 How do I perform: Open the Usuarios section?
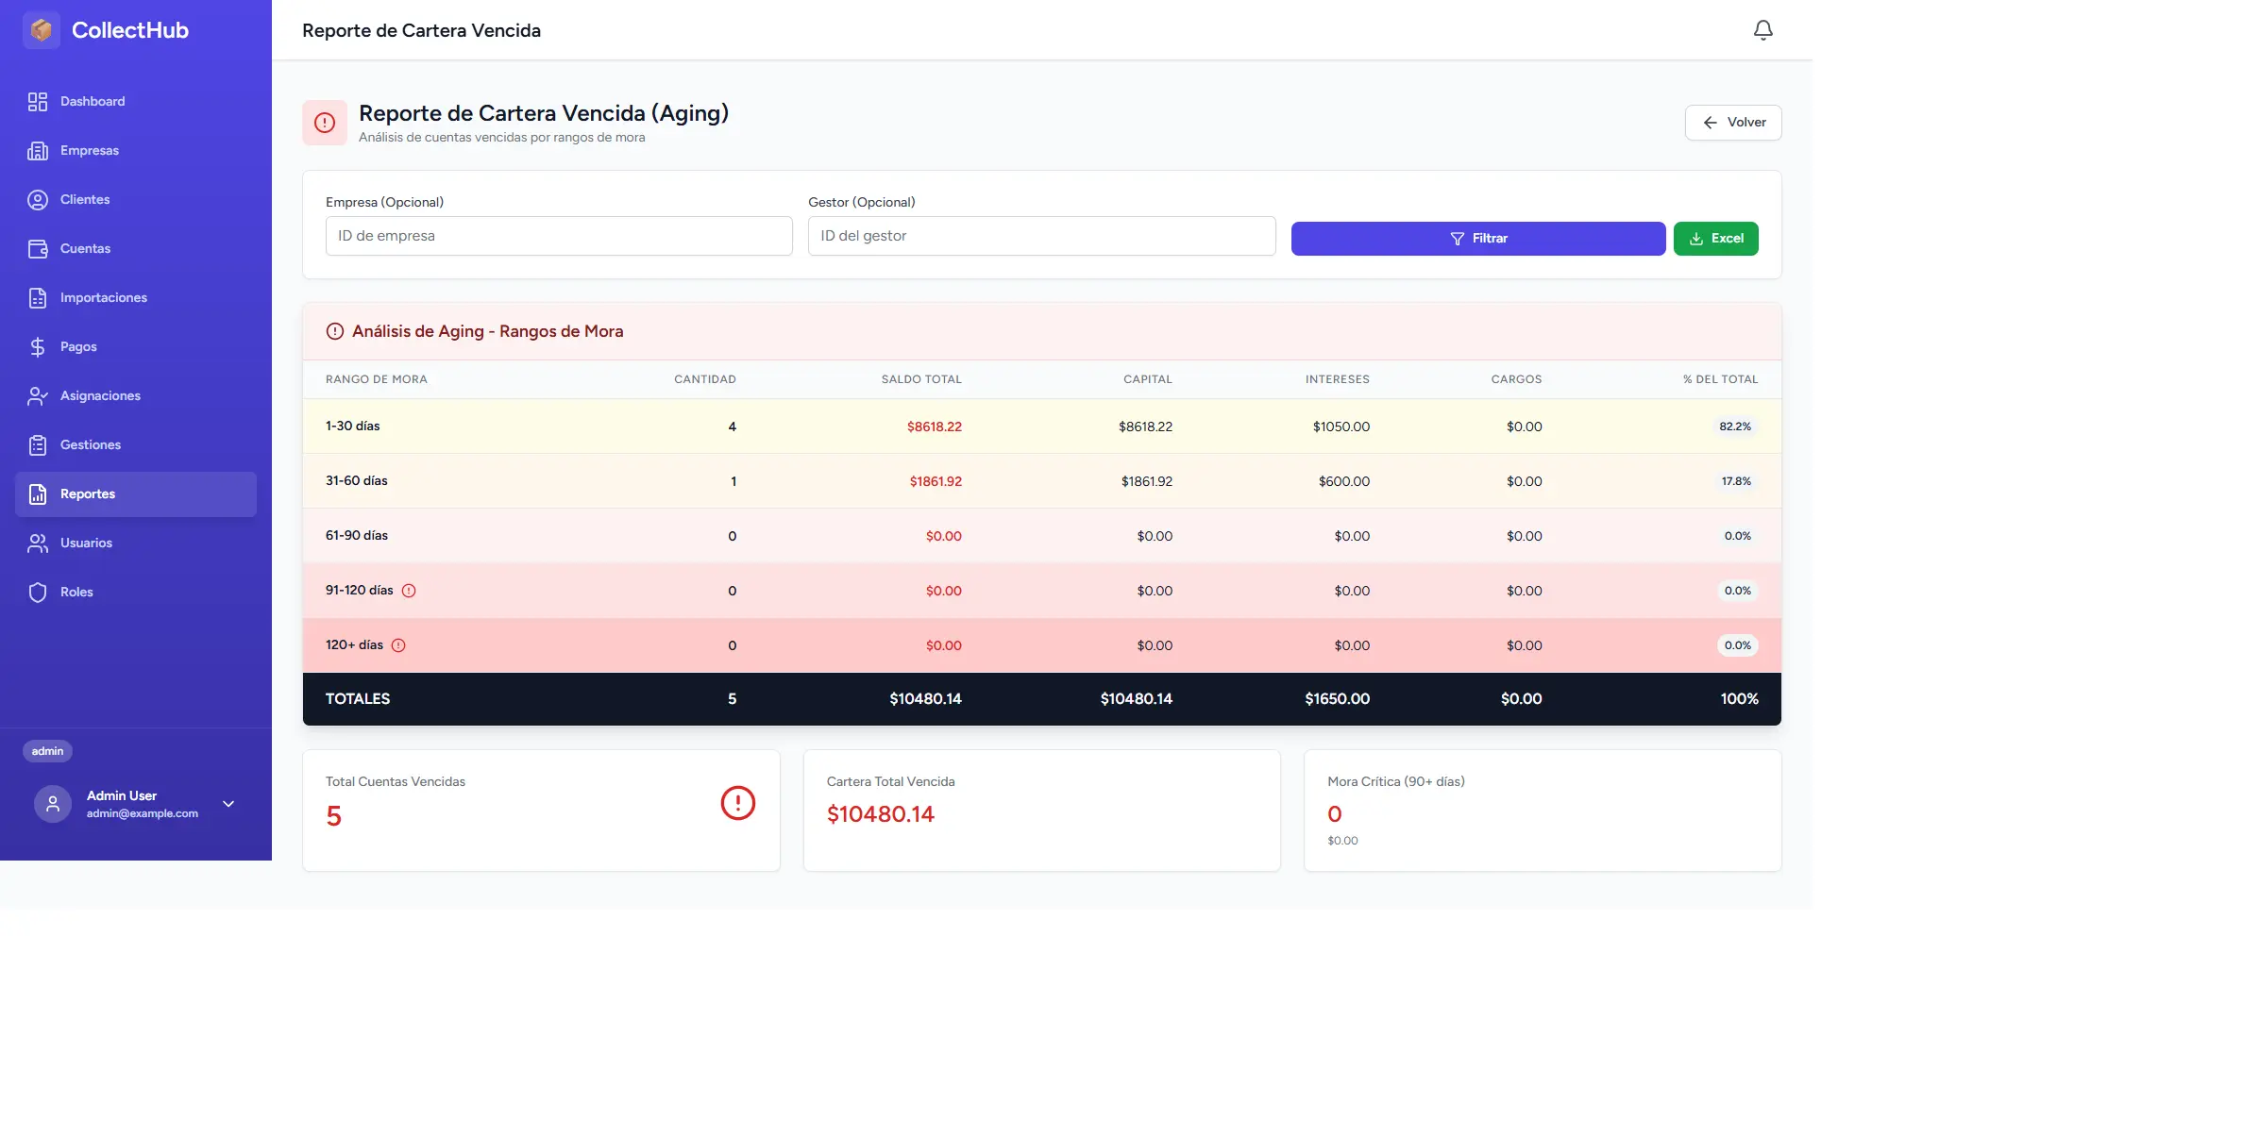(x=86, y=543)
